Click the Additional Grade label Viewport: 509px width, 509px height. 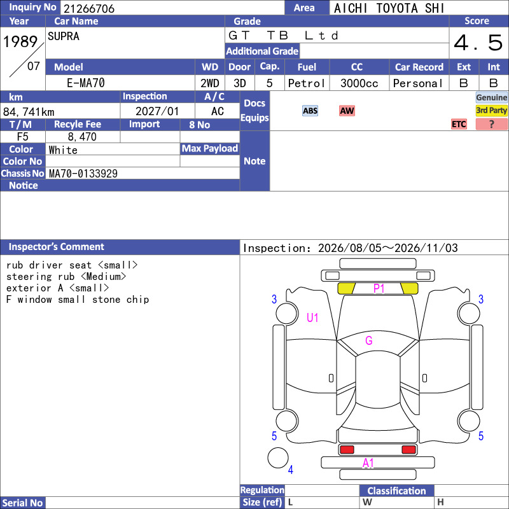[262, 51]
